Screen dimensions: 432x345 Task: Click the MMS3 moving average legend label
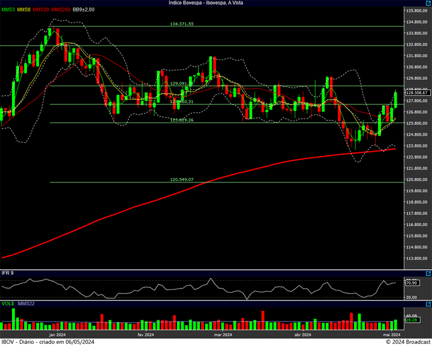[8, 10]
